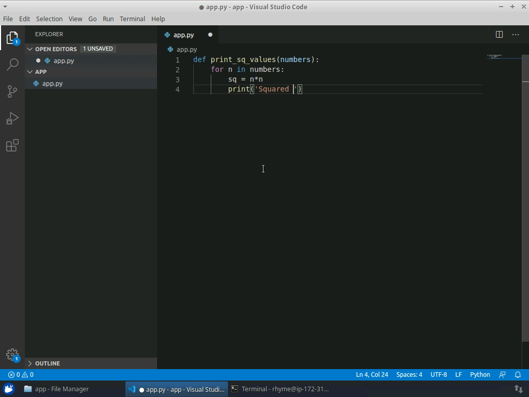Switch to the Terminal window in the taskbar
529x397 pixels.
[281, 389]
